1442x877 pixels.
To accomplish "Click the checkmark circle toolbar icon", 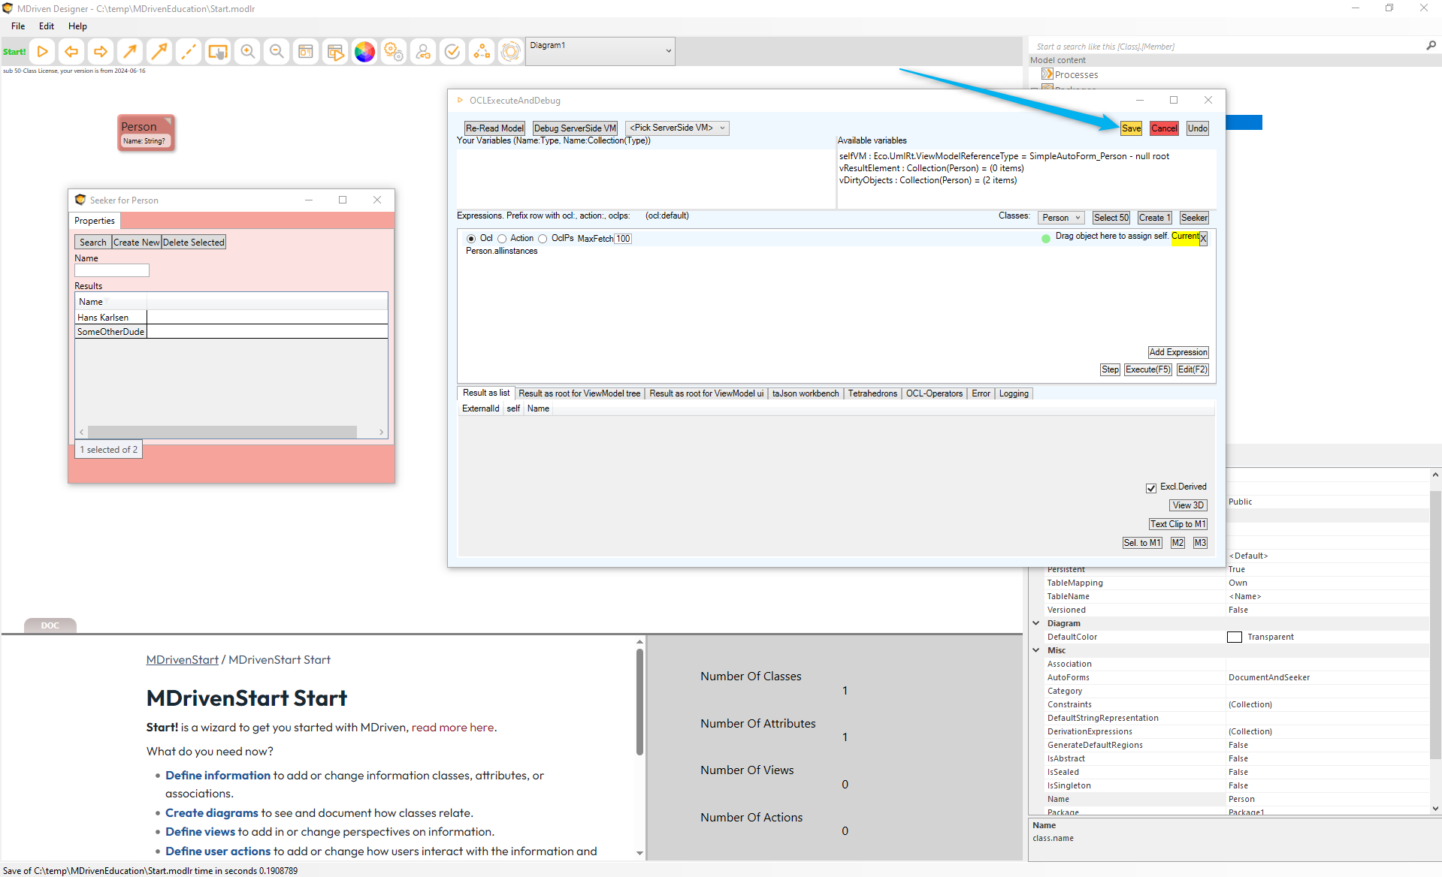I will point(452,52).
